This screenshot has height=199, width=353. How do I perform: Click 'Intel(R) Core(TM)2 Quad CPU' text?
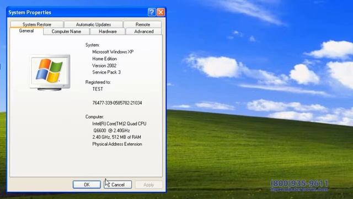[119, 124]
